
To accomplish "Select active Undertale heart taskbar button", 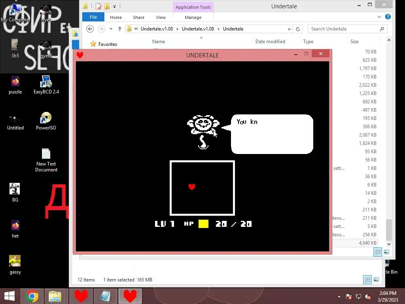I will click(x=130, y=296).
